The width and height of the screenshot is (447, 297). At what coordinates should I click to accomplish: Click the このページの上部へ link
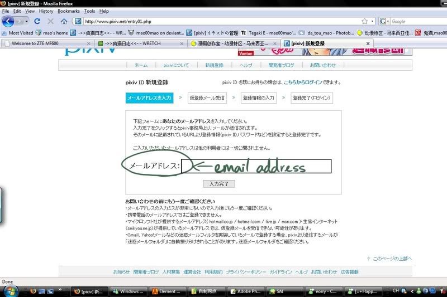389,259
